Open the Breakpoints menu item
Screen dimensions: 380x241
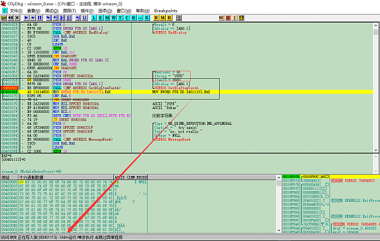click(166, 11)
